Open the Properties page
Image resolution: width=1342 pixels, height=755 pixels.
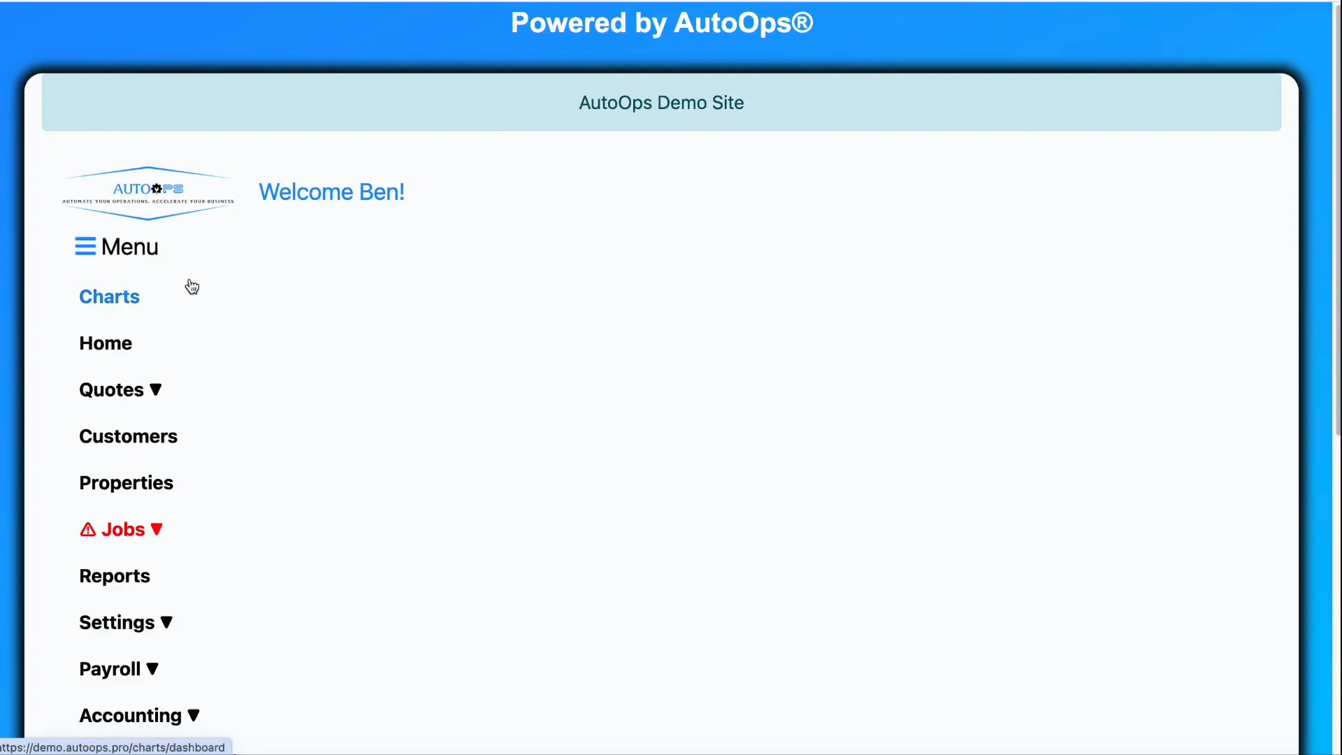pos(127,482)
